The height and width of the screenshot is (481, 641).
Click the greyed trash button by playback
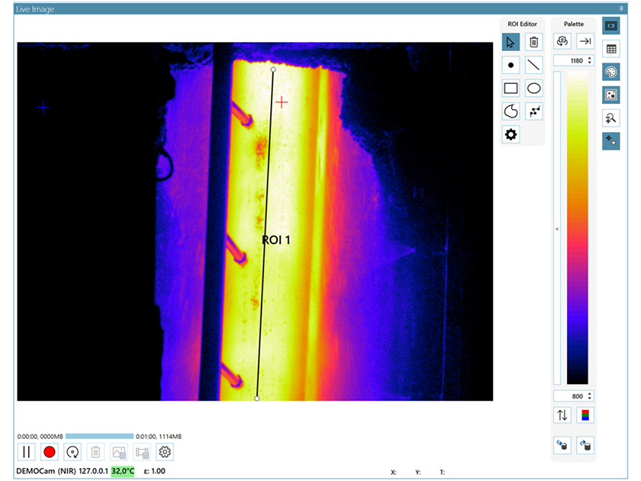click(x=95, y=452)
